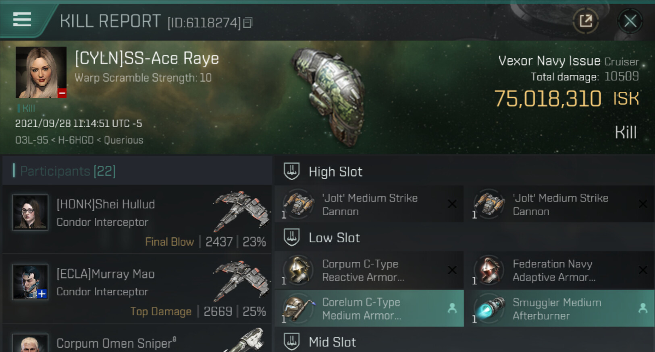Select Smuggler Medium Afterburner module
655x352 pixels.
tap(559, 309)
